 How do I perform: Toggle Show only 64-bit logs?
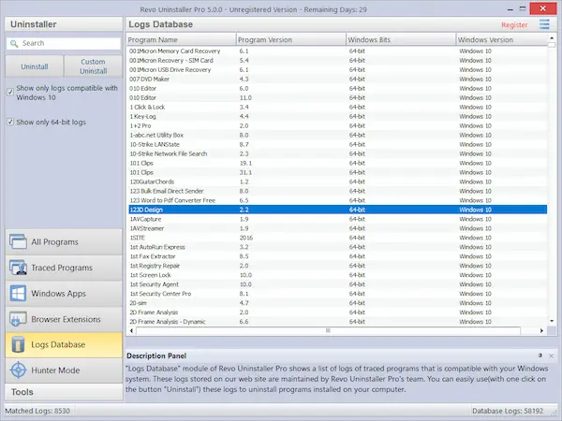pyautogui.click(x=10, y=122)
